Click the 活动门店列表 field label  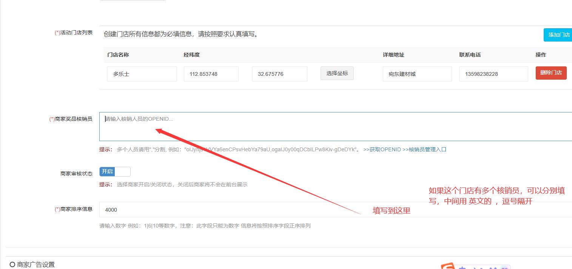(x=74, y=33)
